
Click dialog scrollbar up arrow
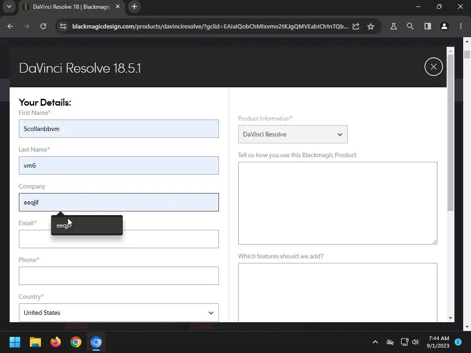450,51
